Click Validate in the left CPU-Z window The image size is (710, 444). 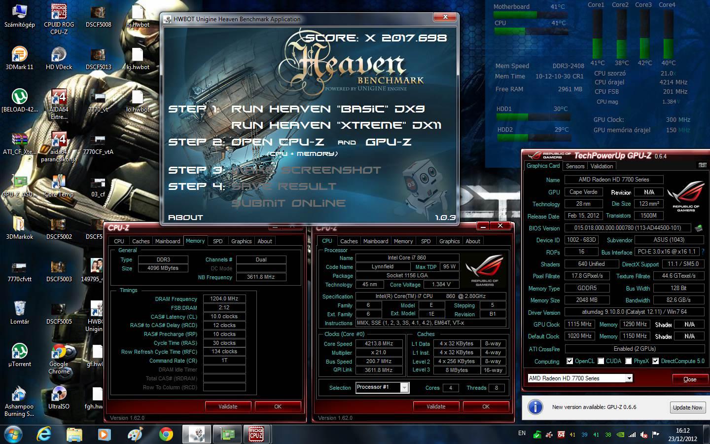pos(228,407)
